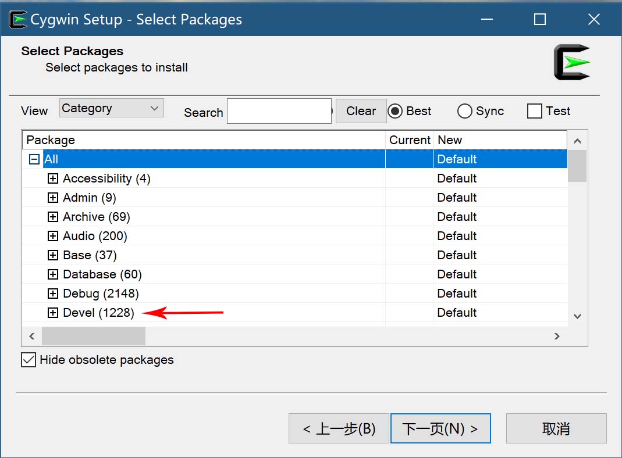Click the horizontal scrollbar thumb
622x458 pixels.
[x=94, y=336]
